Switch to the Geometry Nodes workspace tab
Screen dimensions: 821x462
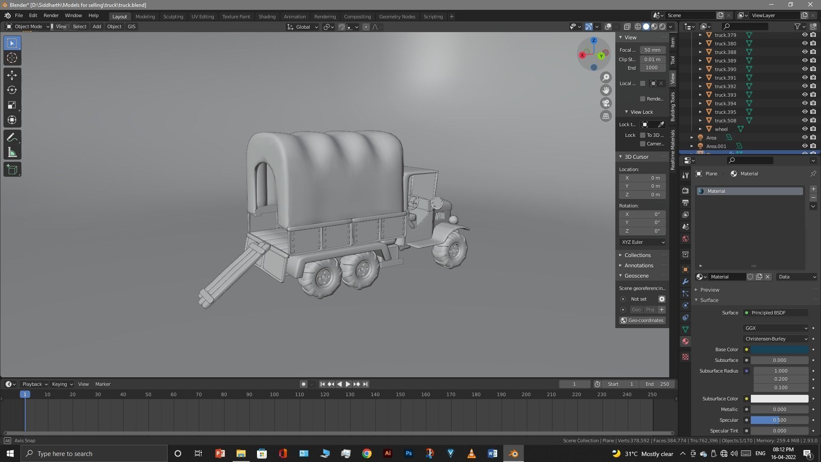point(397,17)
